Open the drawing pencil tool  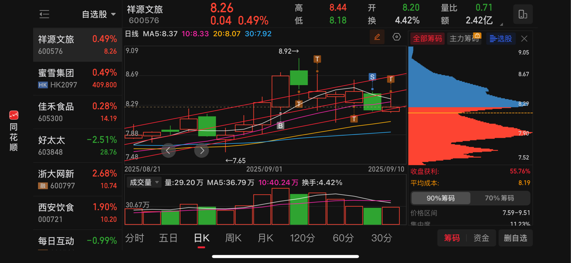[377, 37]
